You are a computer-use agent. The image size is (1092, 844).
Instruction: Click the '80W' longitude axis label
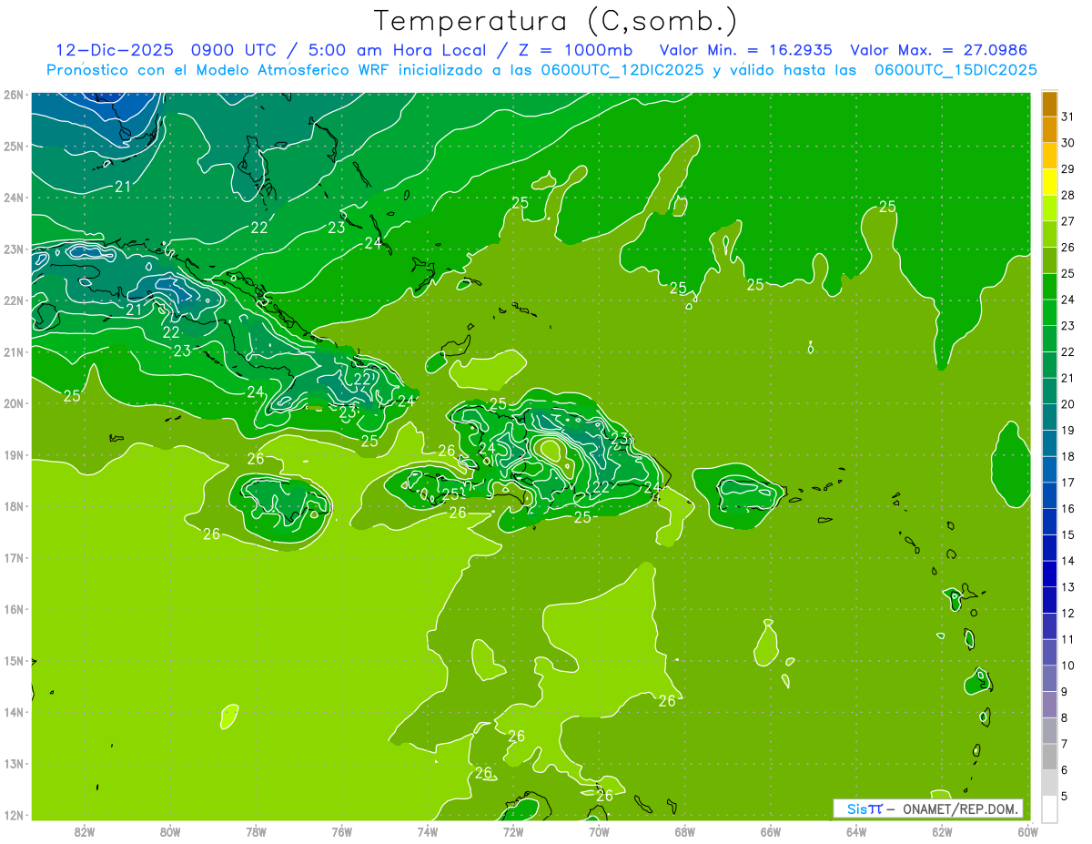tap(169, 831)
